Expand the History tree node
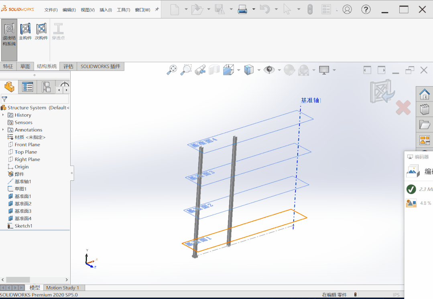 coord(3,115)
